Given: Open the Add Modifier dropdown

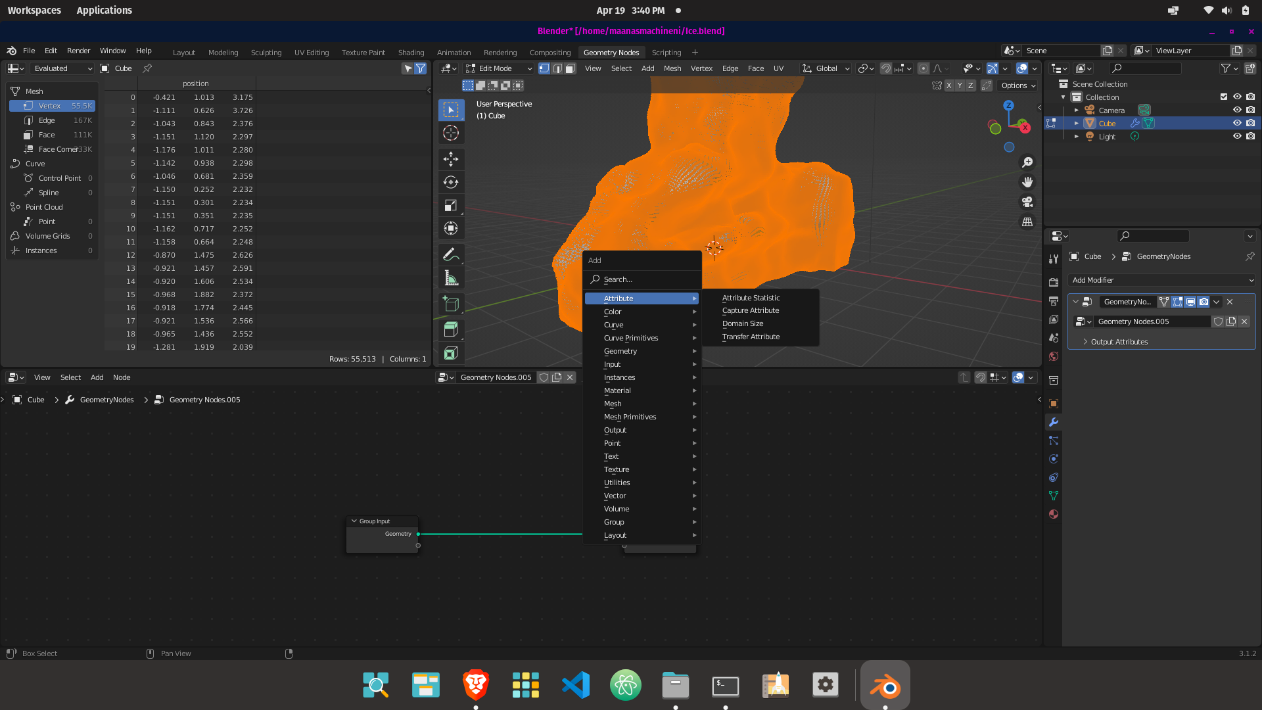Looking at the screenshot, I should click(1161, 280).
